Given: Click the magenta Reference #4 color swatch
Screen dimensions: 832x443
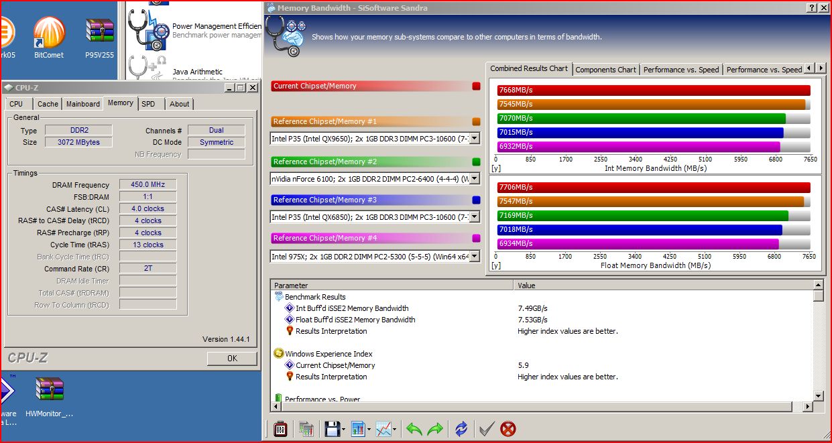Looking at the screenshot, I should tap(476, 238).
